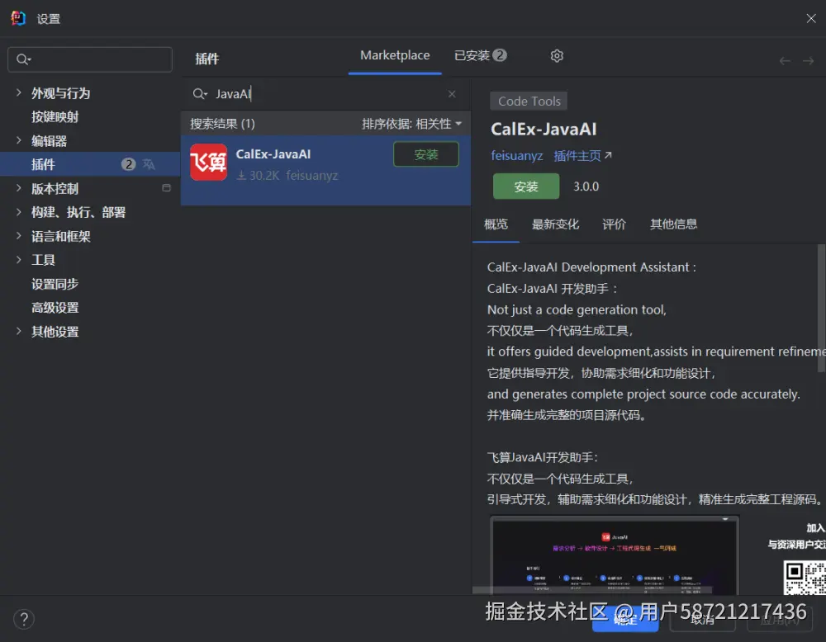The width and height of the screenshot is (826, 642).
Task: Click the settings search magnifier icon
Action: [23, 59]
